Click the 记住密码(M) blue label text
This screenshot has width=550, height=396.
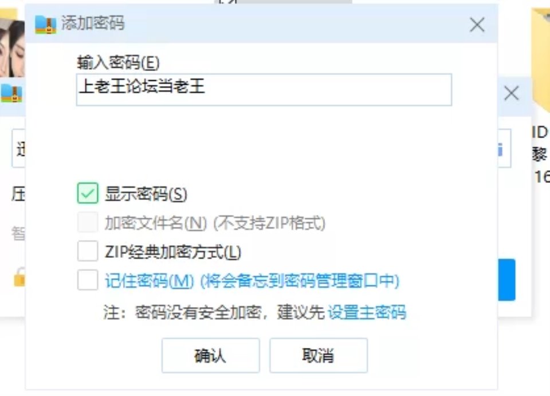coord(149,281)
